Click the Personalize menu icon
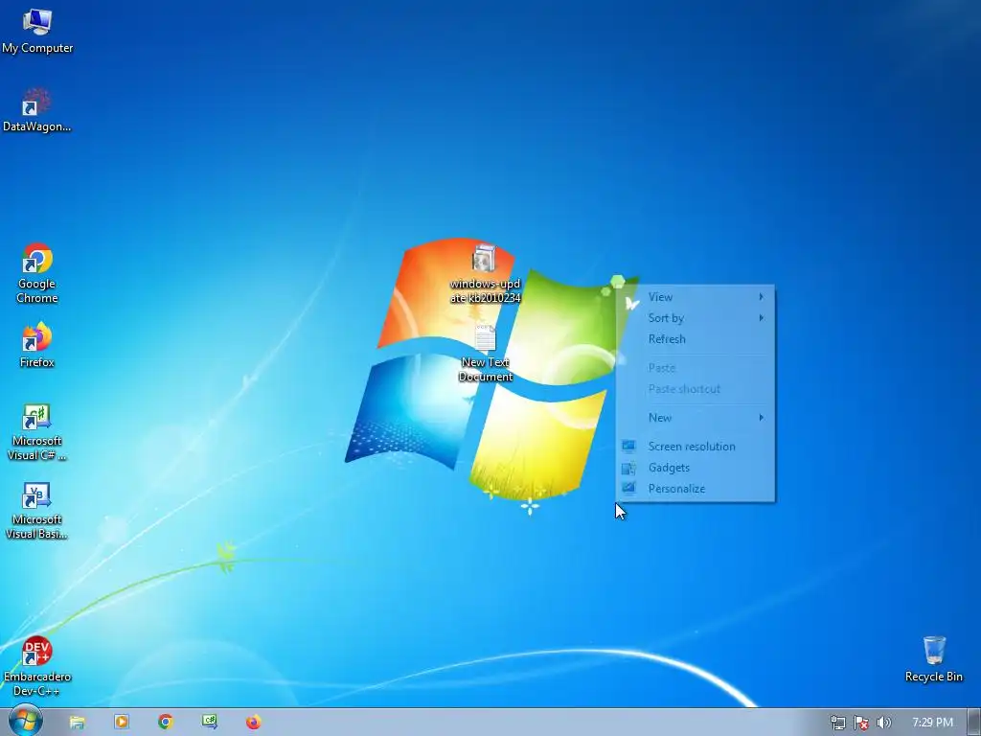The height and width of the screenshot is (736, 981). click(x=628, y=489)
